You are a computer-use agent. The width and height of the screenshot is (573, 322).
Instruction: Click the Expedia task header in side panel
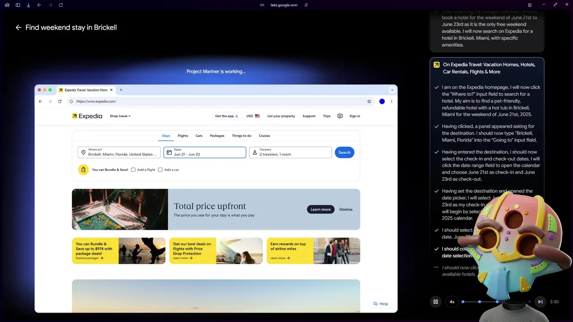[487, 68]
